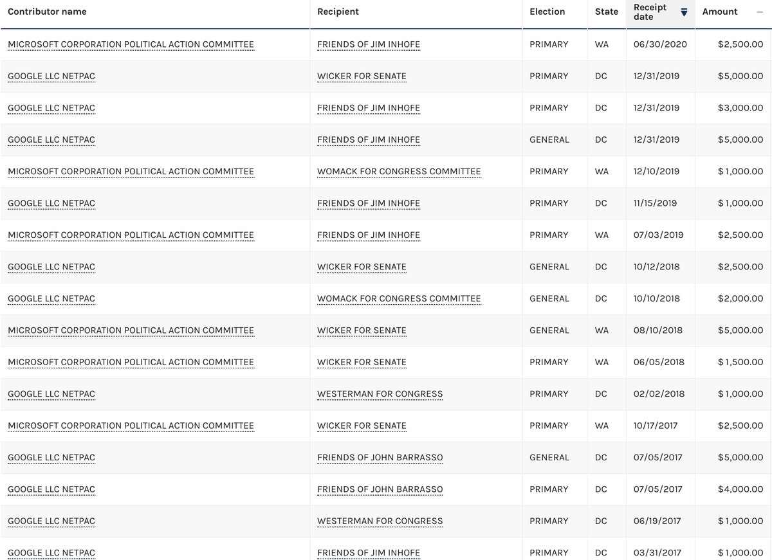Click the $3,000.00 amount cell
Screen dimensions: 772x560
pyautogui.click(x=740, y=108)
